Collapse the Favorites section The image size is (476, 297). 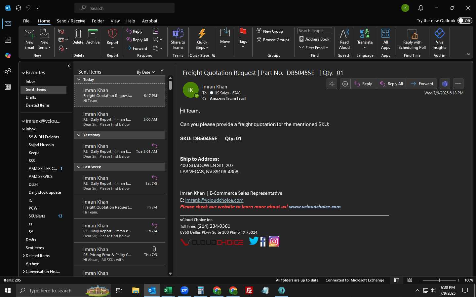click(x=23, y=73)
